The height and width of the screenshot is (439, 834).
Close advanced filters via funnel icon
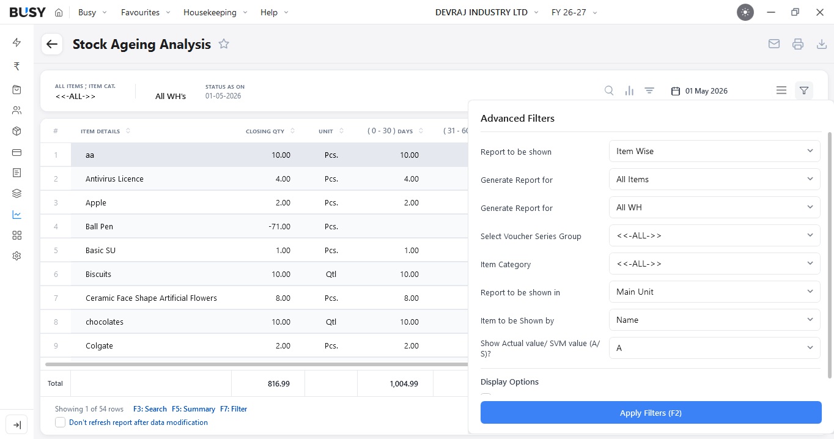click(x=804, y=90)
